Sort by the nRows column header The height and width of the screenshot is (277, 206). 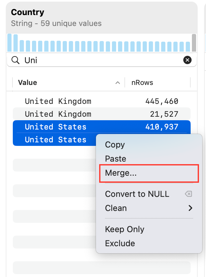pyautogui.click(x=142, y=83)
